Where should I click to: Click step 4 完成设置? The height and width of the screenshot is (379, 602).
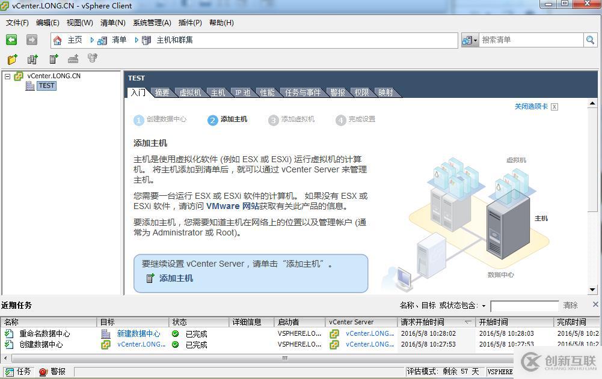pos(355,120)
